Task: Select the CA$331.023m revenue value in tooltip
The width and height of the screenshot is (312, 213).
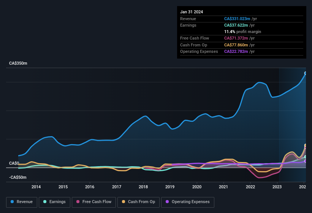Action: click(237, 19)
